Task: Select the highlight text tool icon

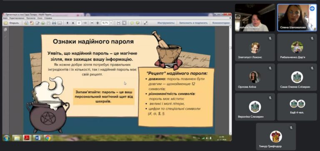Action: (x=137, y=23)
